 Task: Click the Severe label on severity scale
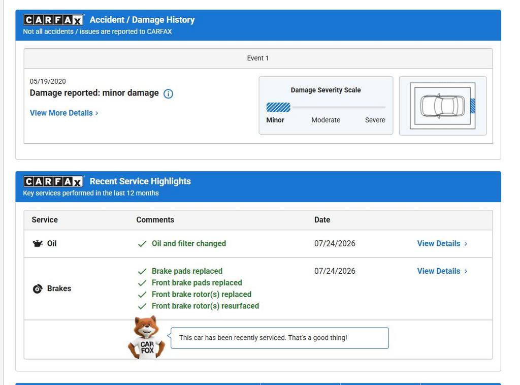[375, 120]
